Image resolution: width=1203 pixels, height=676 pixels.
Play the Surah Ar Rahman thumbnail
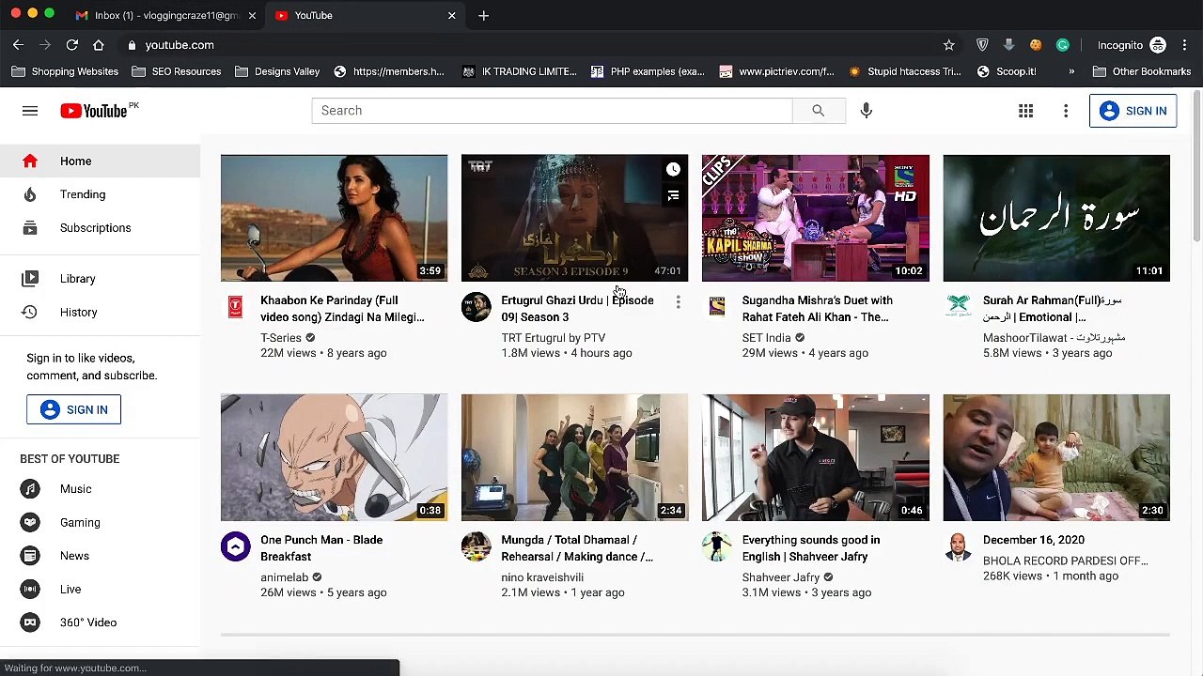pyautogui.click(x=1056, y=218)
